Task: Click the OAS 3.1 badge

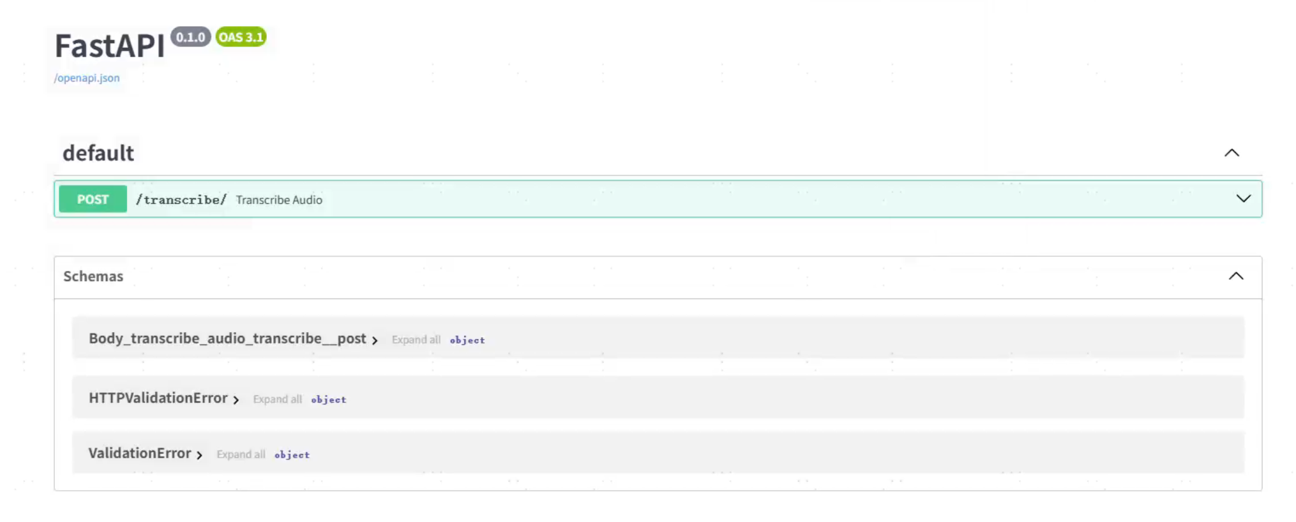Action: [x=241, y=37]
